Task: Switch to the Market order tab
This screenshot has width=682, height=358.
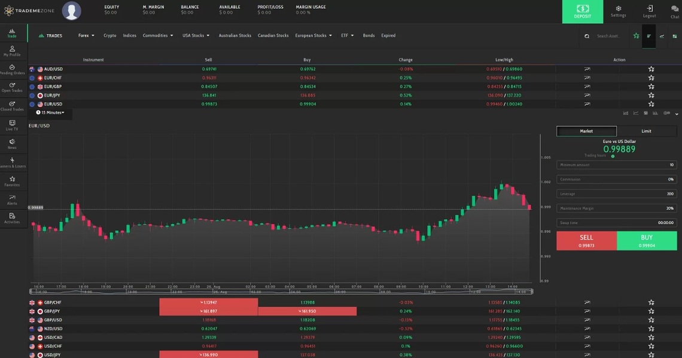Action: (x=586, y=131)
